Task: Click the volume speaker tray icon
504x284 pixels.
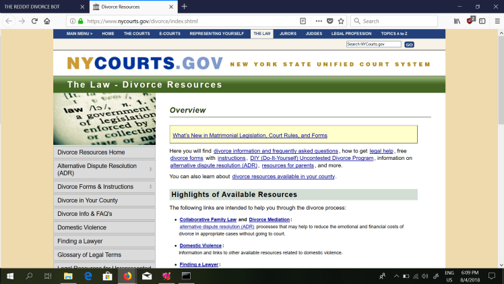Action: (425, 277)
